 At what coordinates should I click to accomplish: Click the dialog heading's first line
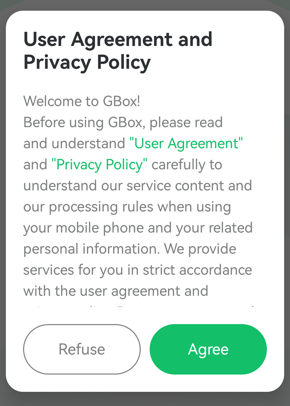[118, 39]
